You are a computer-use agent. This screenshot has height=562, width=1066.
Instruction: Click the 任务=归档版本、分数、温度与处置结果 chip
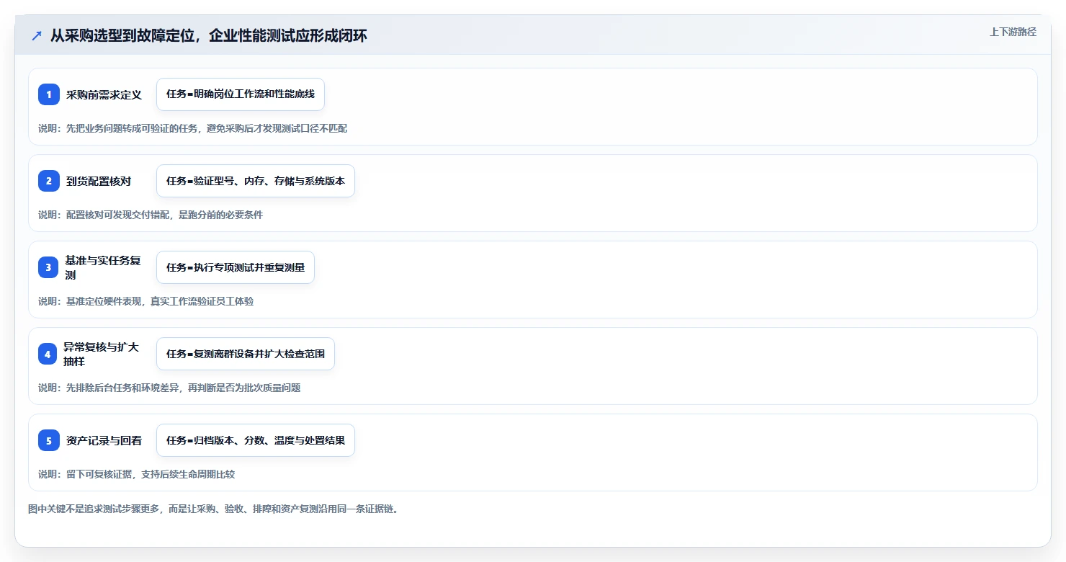256,440
